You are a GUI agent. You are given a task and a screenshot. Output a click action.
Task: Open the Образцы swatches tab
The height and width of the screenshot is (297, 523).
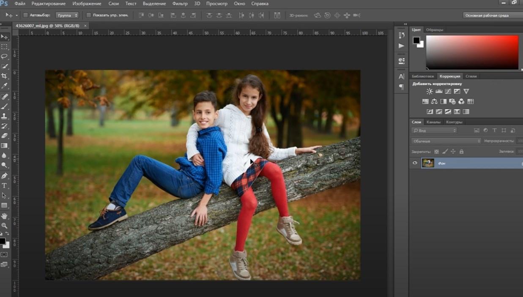pos(434,30)
